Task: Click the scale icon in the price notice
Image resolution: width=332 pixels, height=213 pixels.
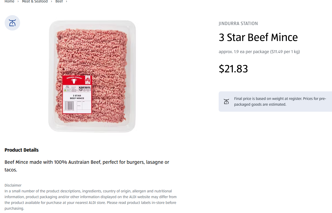Action: point(226,102)
